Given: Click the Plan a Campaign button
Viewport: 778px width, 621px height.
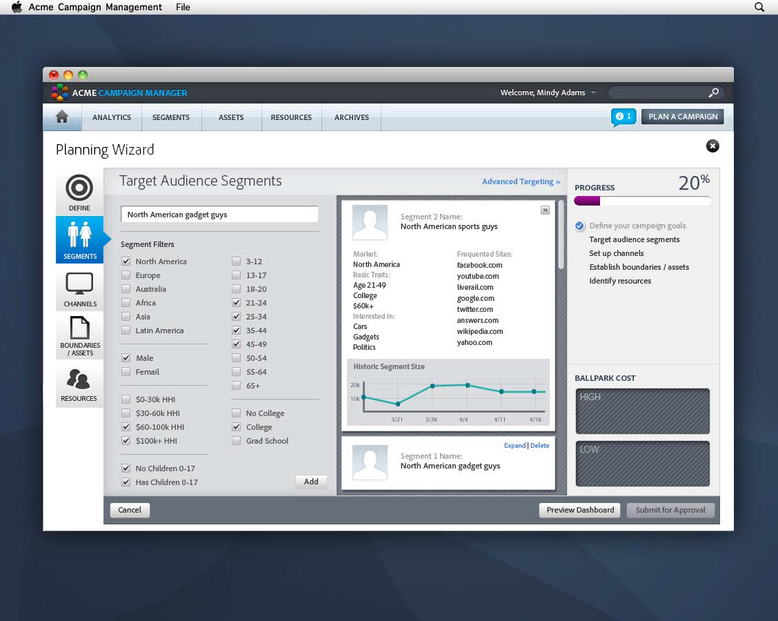Looking at the screenshot, I should pyautogui.click(x=683, y=117).
